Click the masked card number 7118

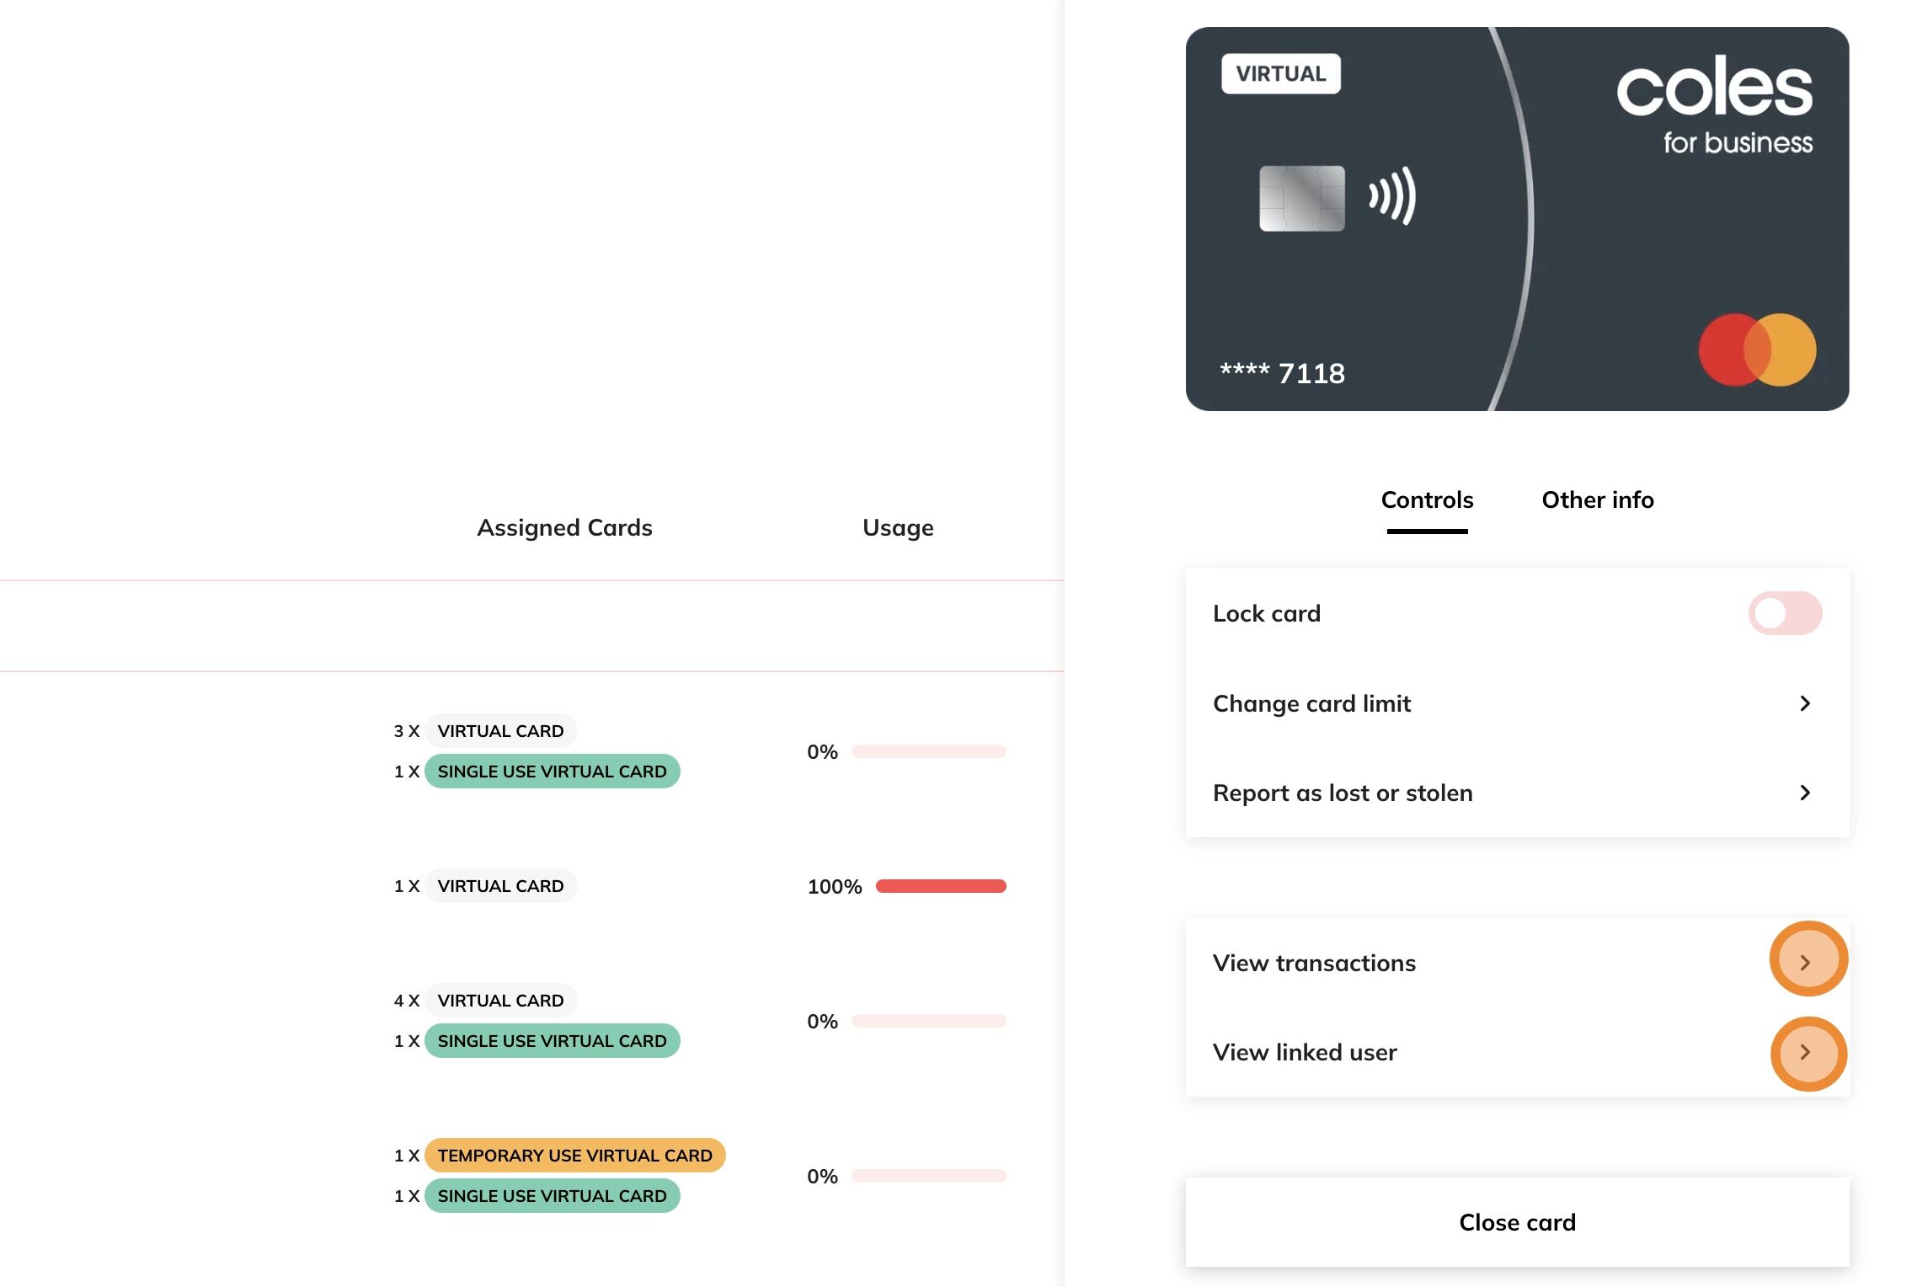click(1284, 373)
